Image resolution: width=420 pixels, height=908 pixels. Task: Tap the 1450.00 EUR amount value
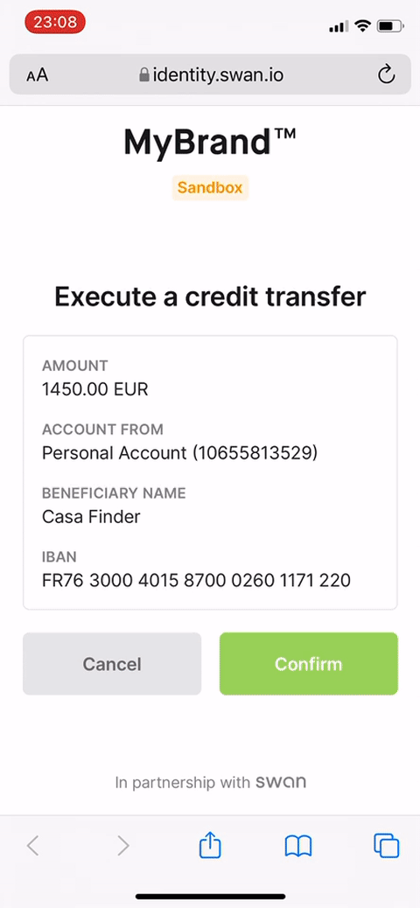(95, 388)
